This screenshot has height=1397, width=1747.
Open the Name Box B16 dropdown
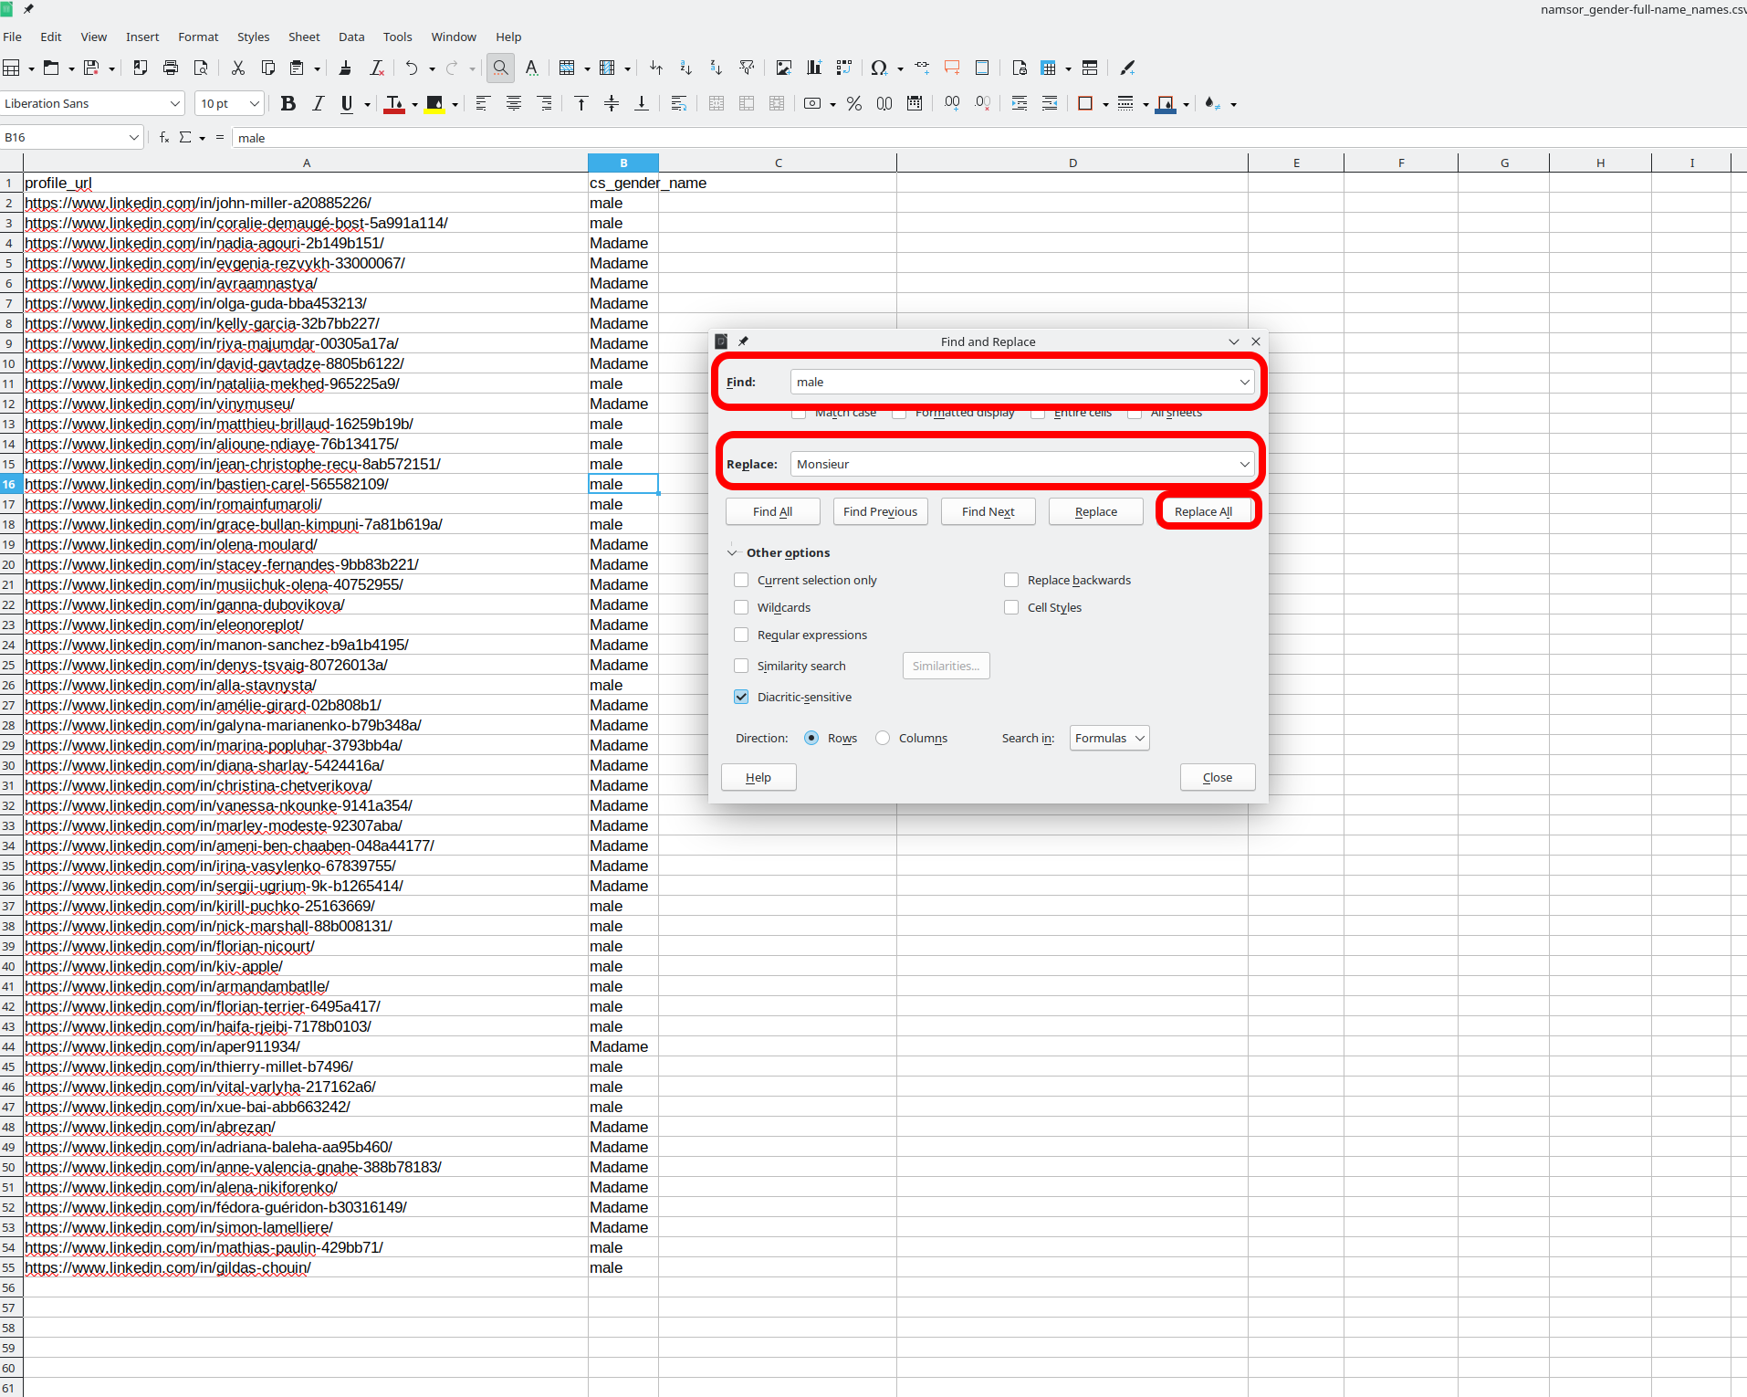(x=134, y=137)
